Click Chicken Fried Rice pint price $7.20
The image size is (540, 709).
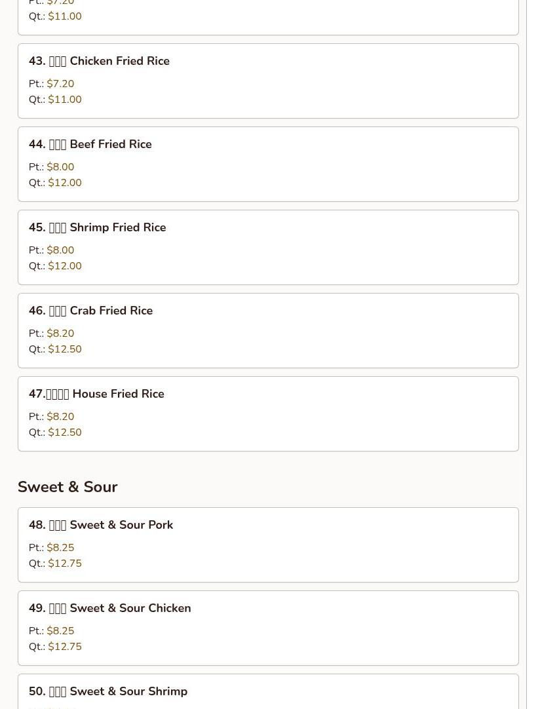[60, 84]
